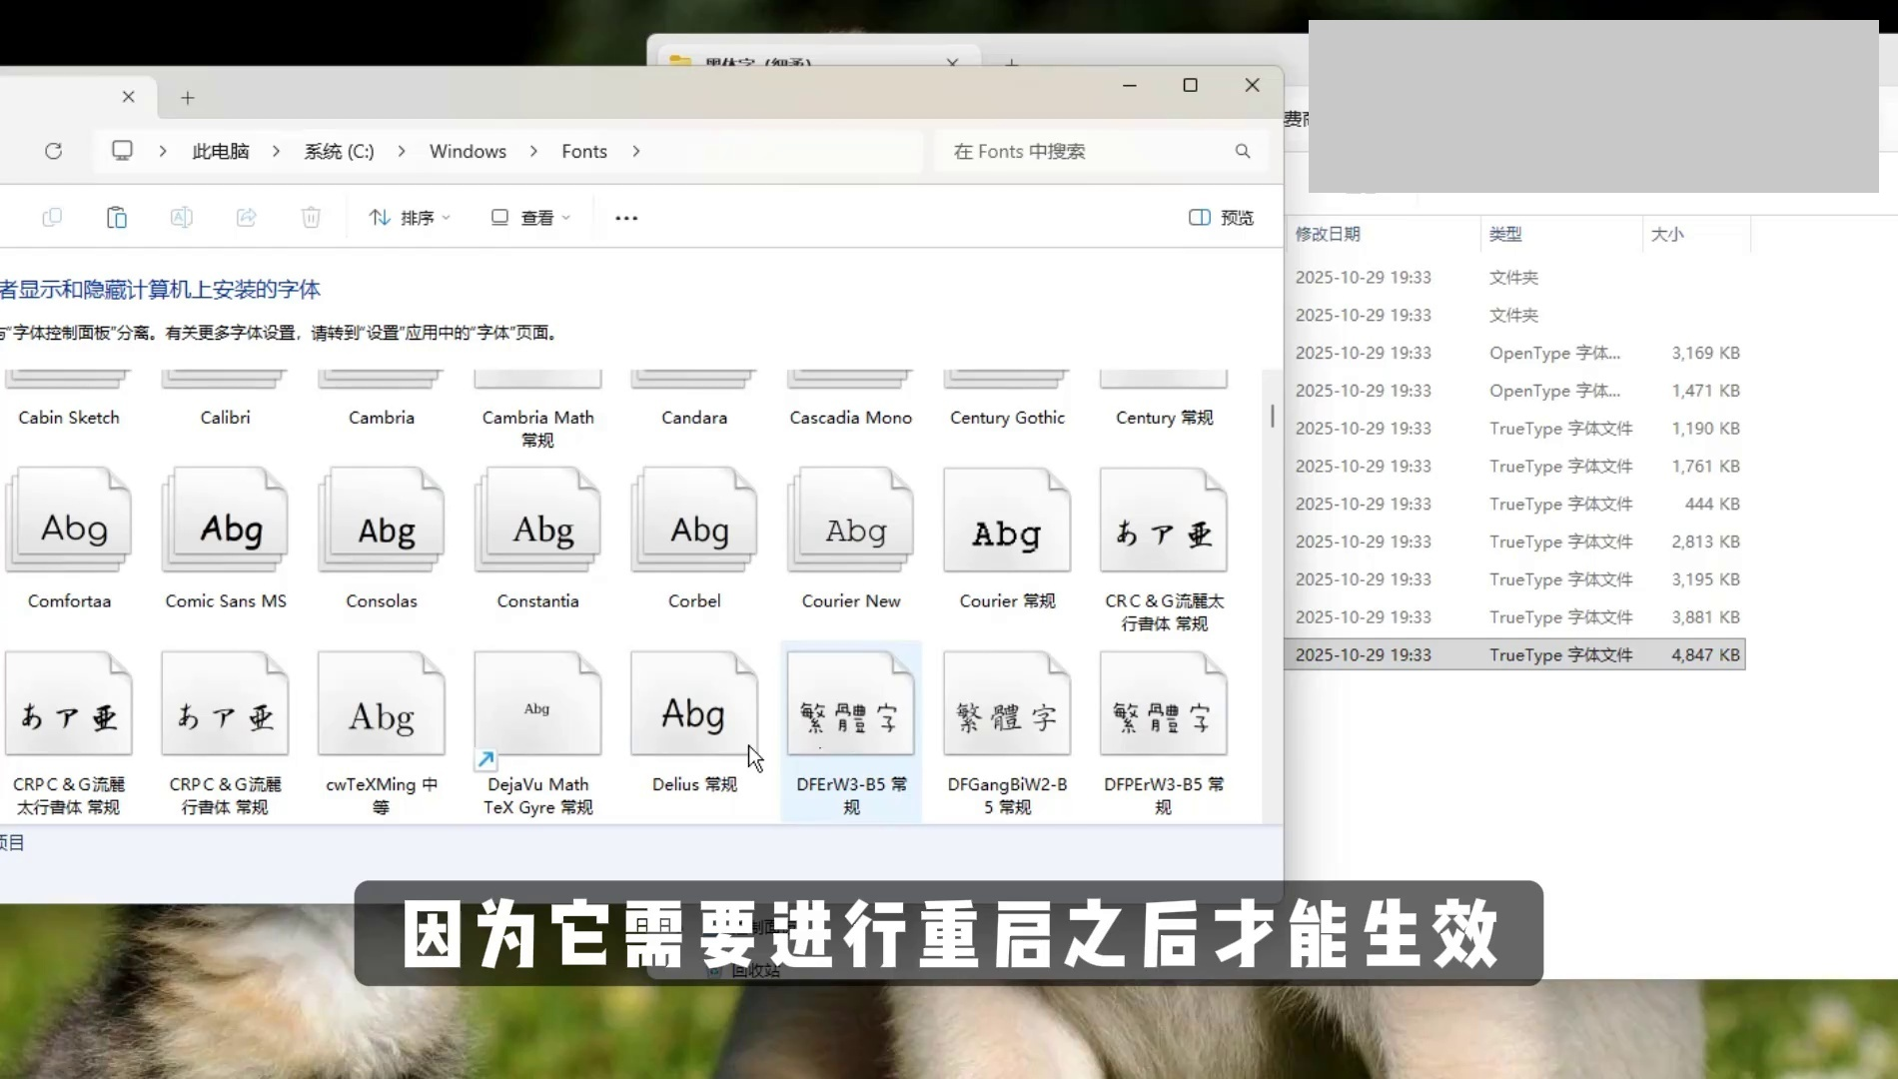1898x1079 pixels.
Task: Click the search magnifier icon
Action: pyautogui.click(x=1242, y=151)
